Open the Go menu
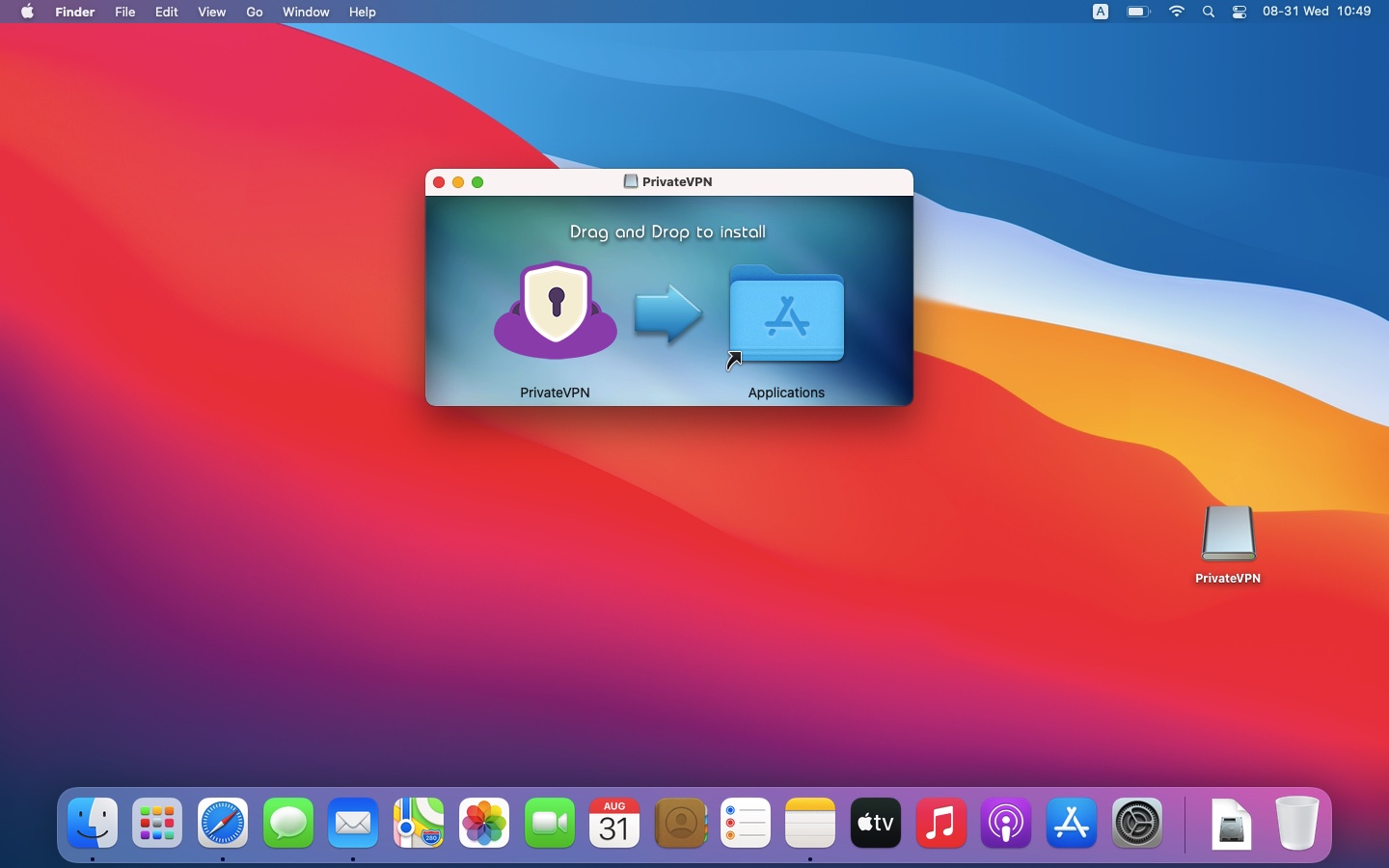Screen dimensions: 1389x868 coord(255,12)
